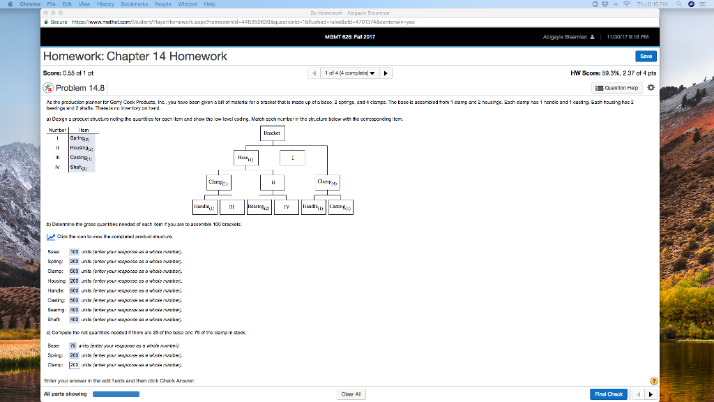
Task: Open the History menu
Action: (105, 3)
